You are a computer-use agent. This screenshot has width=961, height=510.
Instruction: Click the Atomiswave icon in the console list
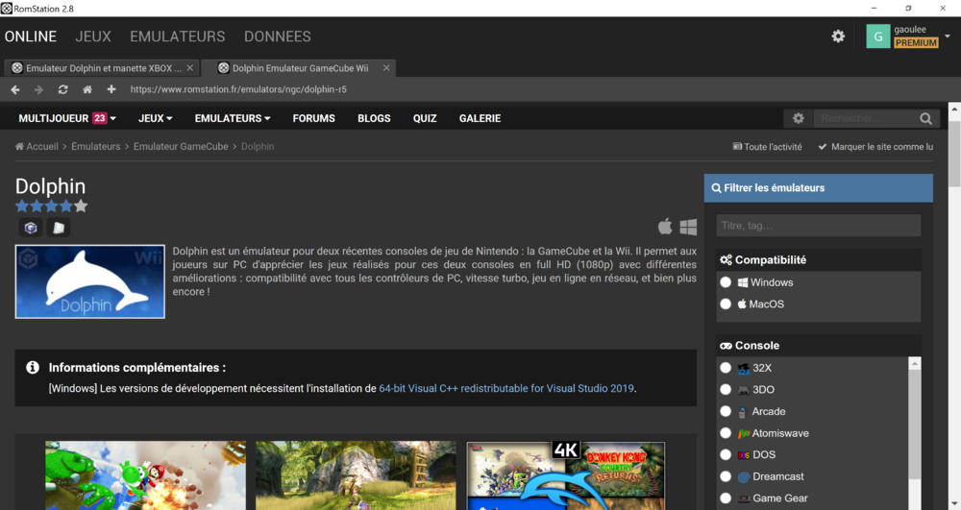(744, 433)
